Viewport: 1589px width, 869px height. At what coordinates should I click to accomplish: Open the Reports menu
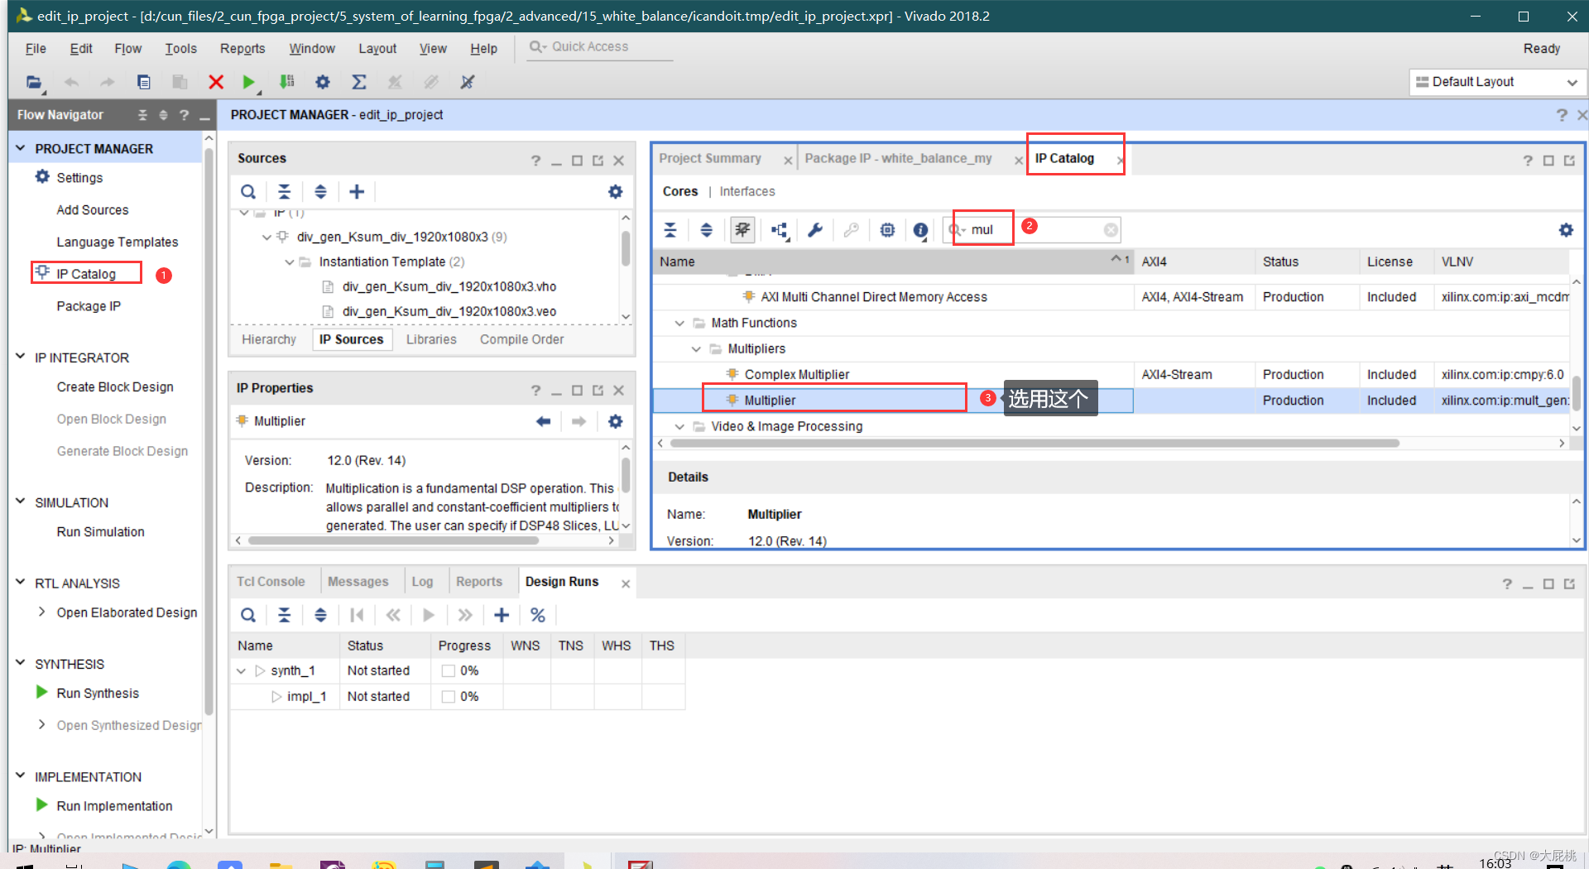click(x=242, y=49)
